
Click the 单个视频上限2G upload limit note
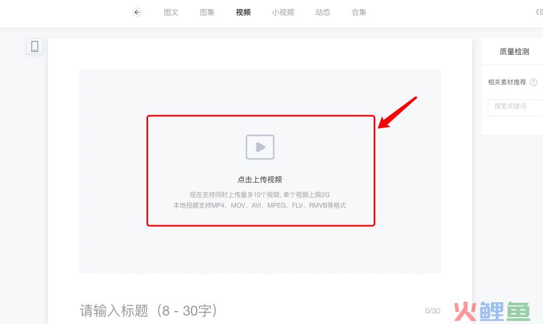tap(306, 195)
